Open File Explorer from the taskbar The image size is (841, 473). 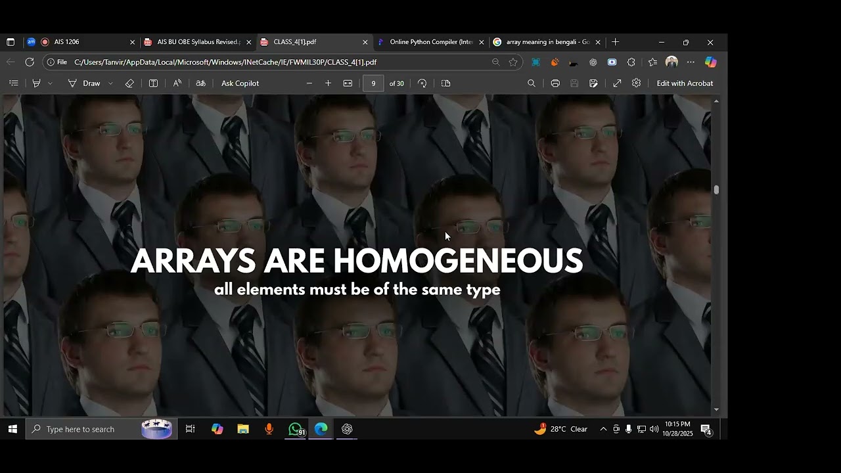243,429
